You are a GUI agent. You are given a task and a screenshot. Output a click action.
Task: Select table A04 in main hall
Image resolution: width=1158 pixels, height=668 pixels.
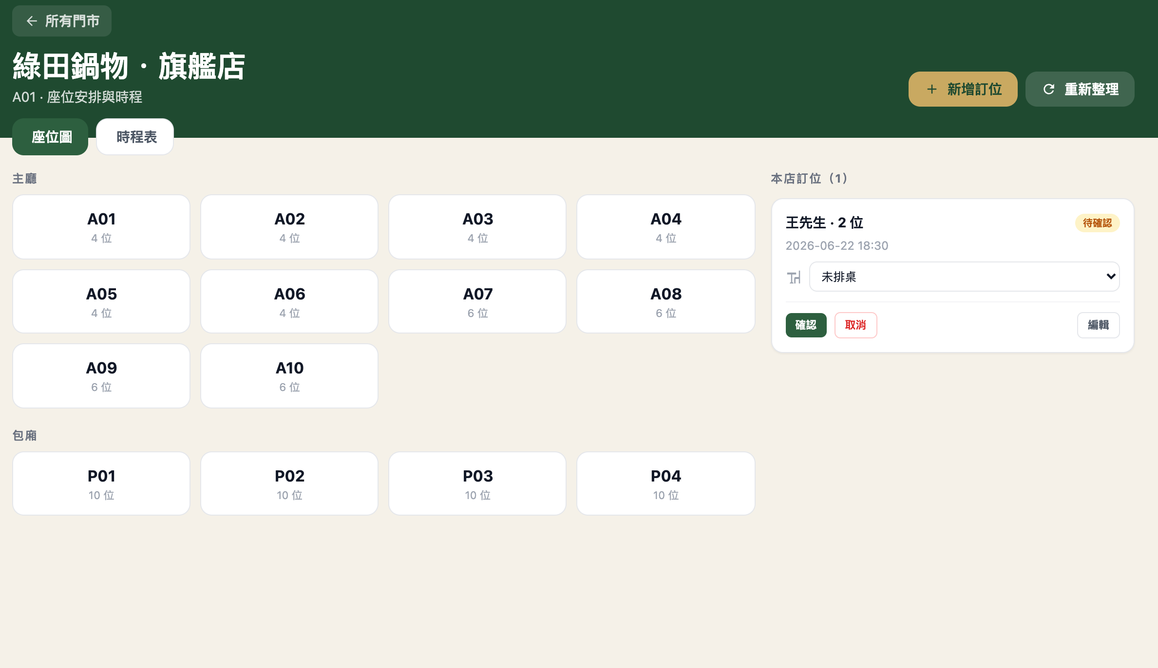pyautogui.click(x=666, y=227)
